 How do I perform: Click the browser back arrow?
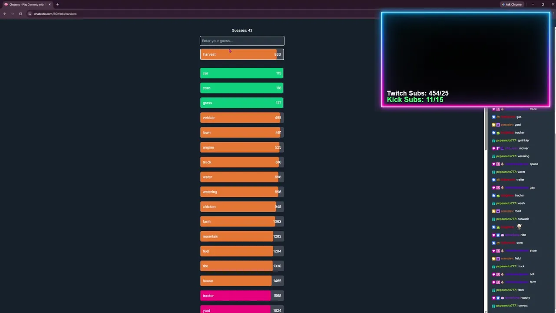click(x=4, y=13)
